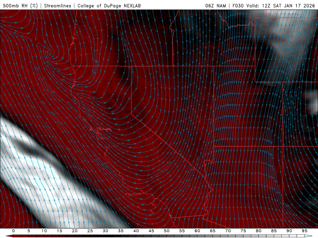Click the colorbar label '35'
Viewport: 318px width, 238px height.
click(121, 231)
